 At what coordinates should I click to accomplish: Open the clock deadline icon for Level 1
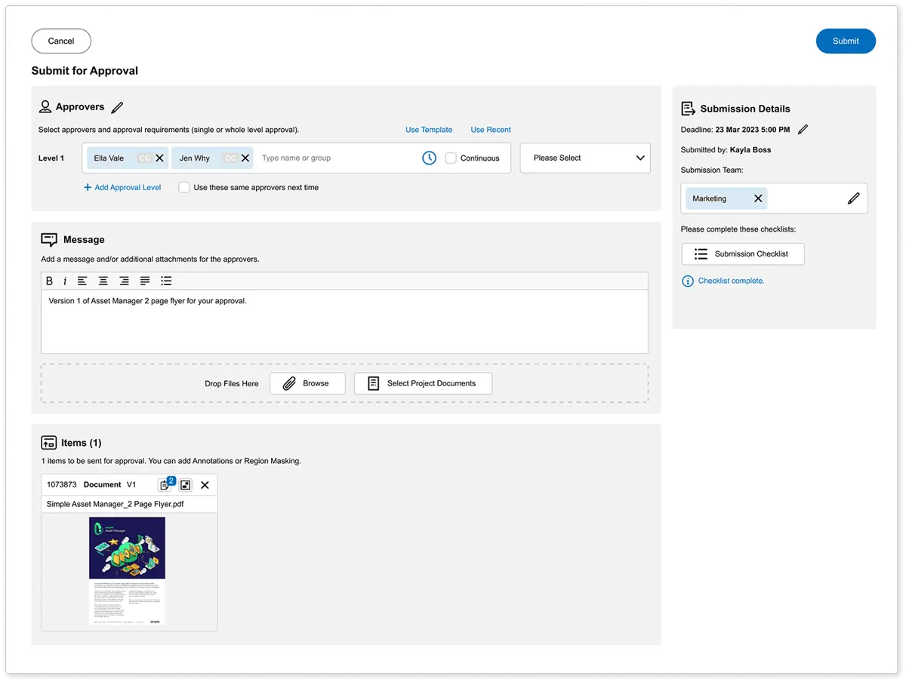click(429, 158)
